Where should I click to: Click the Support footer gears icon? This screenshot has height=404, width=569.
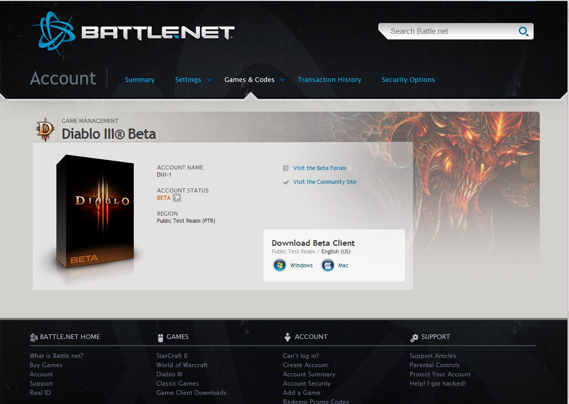(x=414, y=338)
